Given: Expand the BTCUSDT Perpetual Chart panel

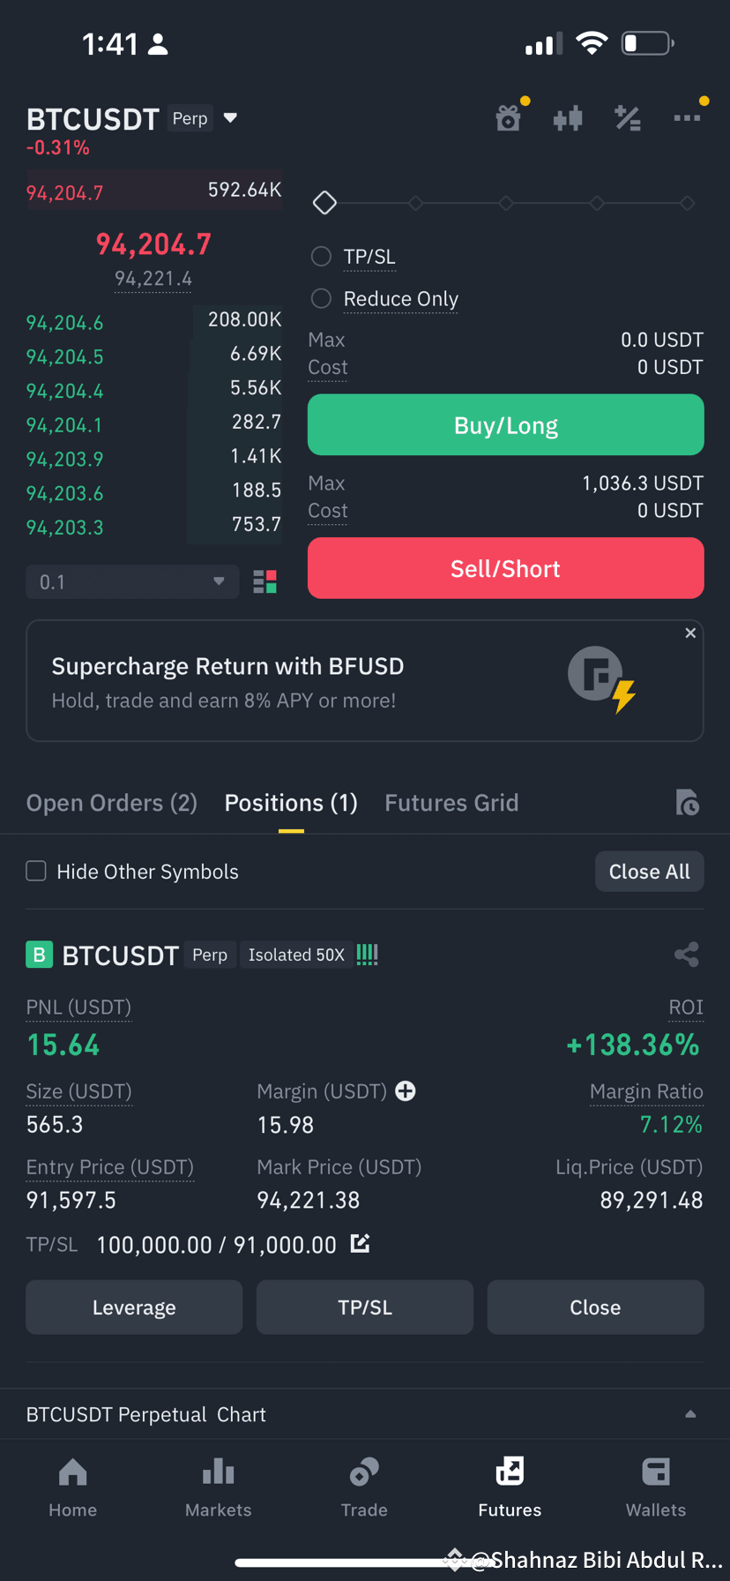Looking at the screenshot, I should [x=365, y=1413].
